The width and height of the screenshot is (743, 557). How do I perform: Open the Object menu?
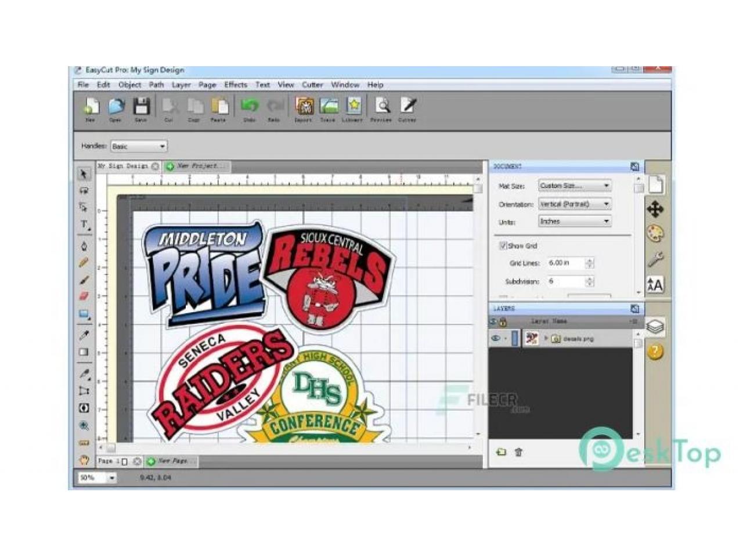coord(129,85)
